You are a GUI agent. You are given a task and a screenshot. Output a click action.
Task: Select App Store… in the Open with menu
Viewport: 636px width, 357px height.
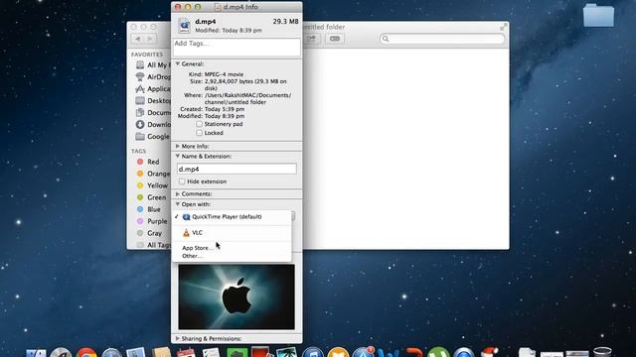[232, 248]
